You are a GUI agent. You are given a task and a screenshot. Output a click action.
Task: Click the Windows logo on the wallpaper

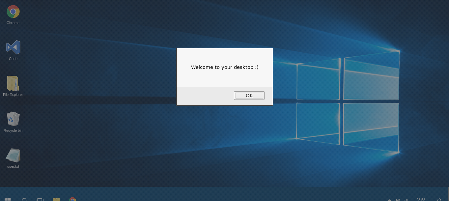click(x=348, y=102)
